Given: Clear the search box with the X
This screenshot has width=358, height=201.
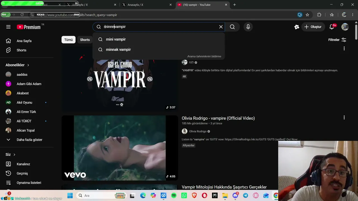Looking at the screenshot, I should pyautogui.click(x=221, y=27).
